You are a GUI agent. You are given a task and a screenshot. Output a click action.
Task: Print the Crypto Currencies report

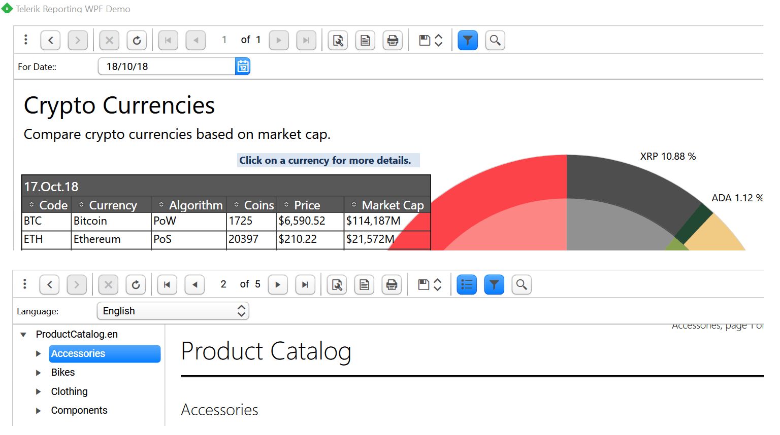coord(393,40)
